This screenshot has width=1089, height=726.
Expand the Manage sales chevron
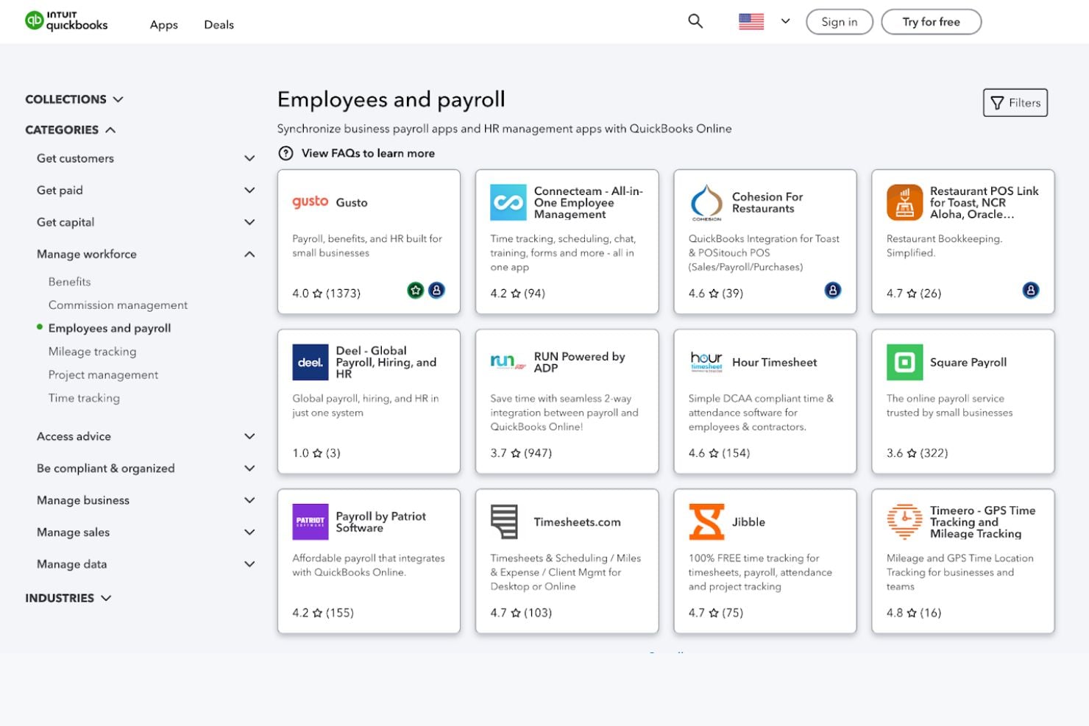249,532
